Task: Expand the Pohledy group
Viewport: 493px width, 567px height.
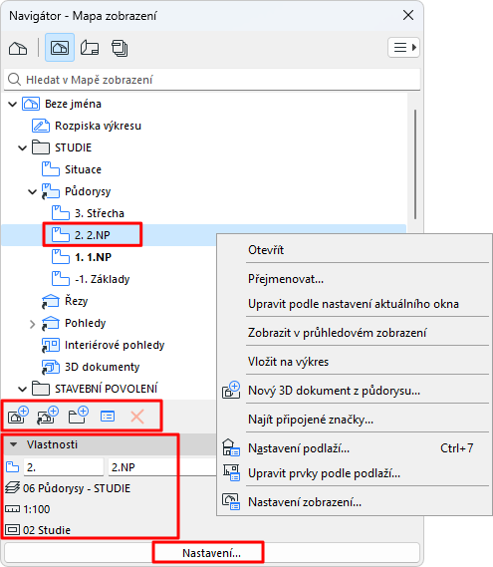Action: [33, 324]
